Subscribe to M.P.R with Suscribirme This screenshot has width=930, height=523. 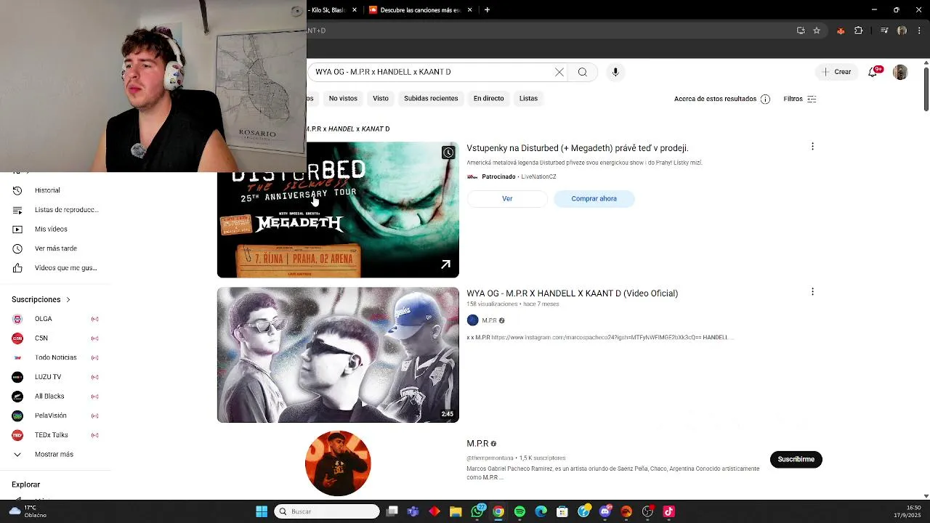796,459
